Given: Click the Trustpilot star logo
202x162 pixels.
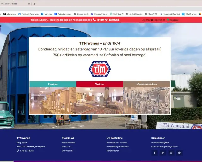Looking at the screenshot, I should [168, 20].
